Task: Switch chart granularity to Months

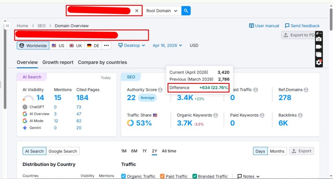Action: point(277,151)
